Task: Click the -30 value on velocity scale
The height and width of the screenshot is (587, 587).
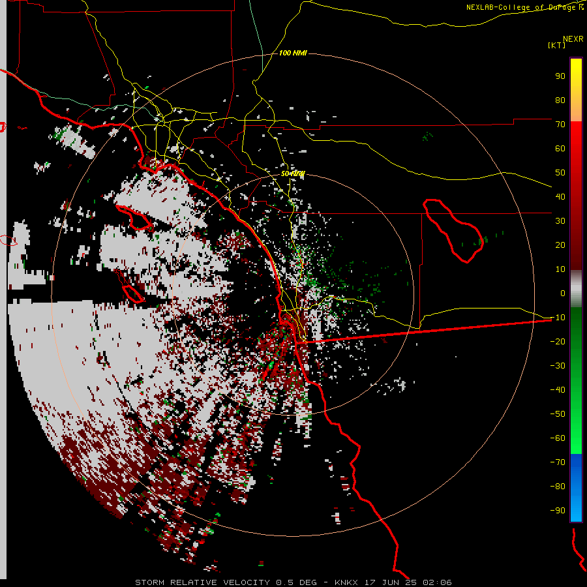Action: pyautogui.click(x=558, y=366)
